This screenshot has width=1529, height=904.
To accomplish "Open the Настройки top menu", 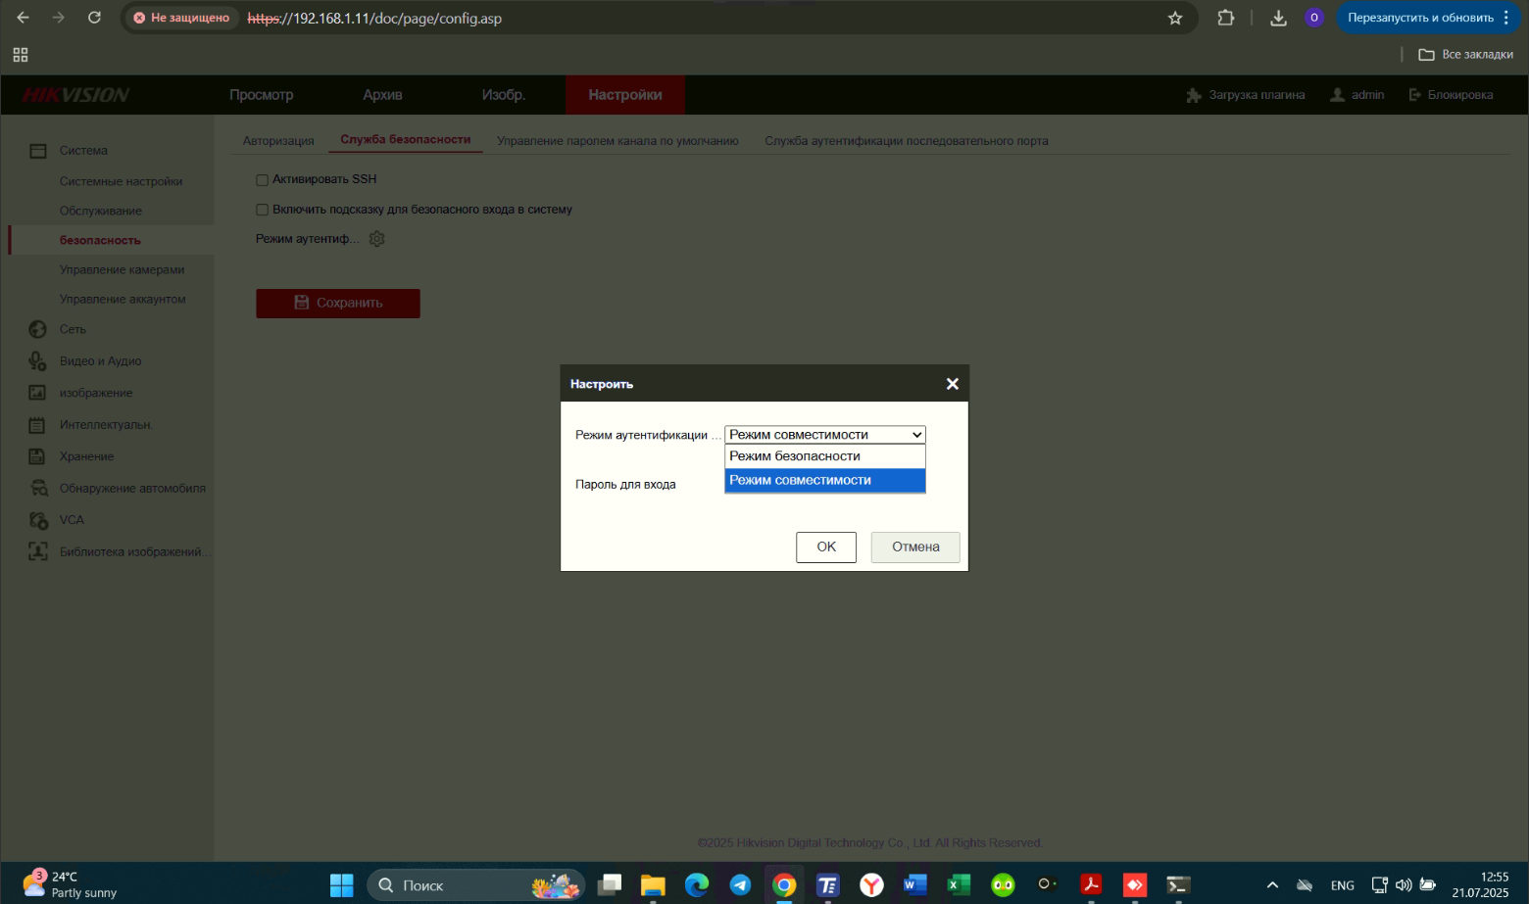I will tap(625, 95).
